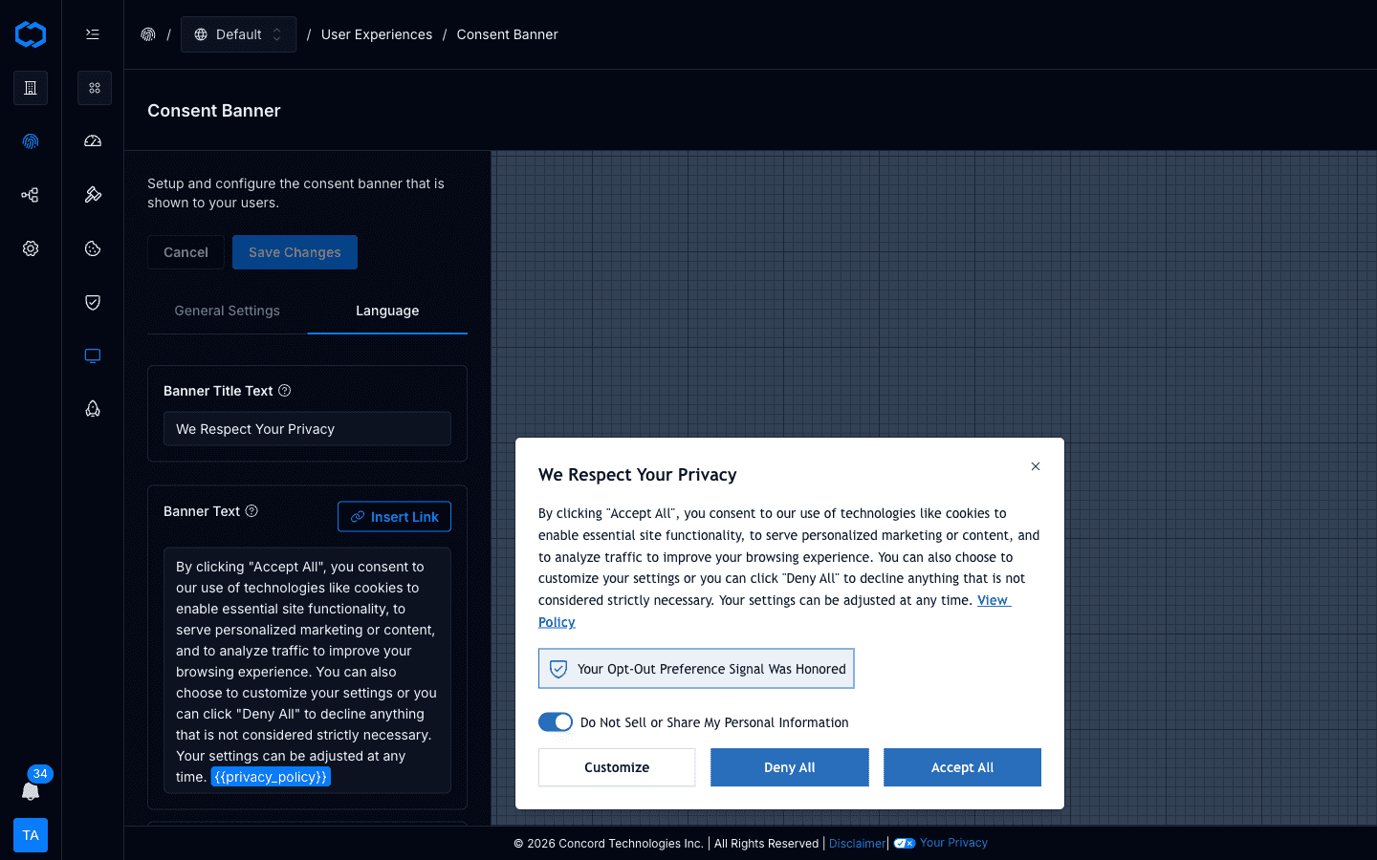Collapse the secondary sidebar menu icon
This screenshot has width=1377, height=860.
tap(93, 34)
